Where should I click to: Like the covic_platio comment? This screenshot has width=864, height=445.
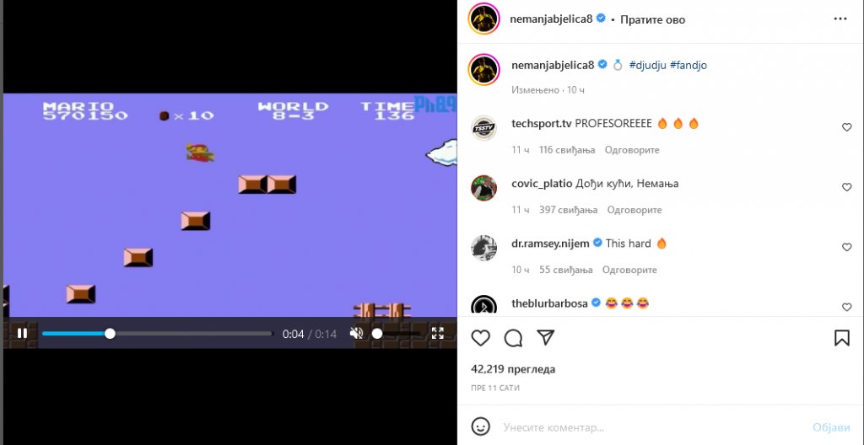(846, 187)
